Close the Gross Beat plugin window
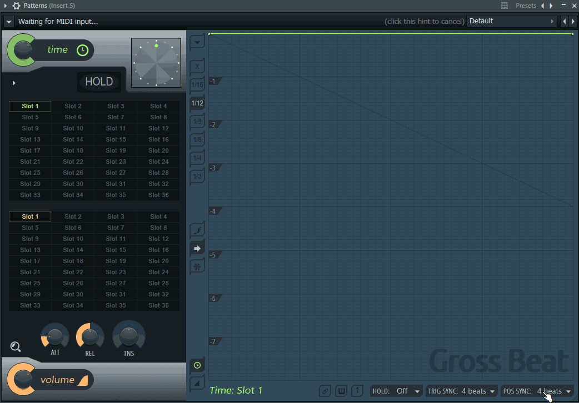The width and height of the screenshot is (579, 403). 574,6
